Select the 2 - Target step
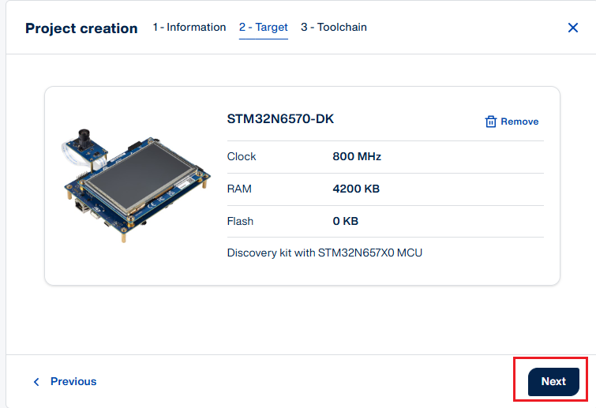596x408 pixels. (264, 28)
